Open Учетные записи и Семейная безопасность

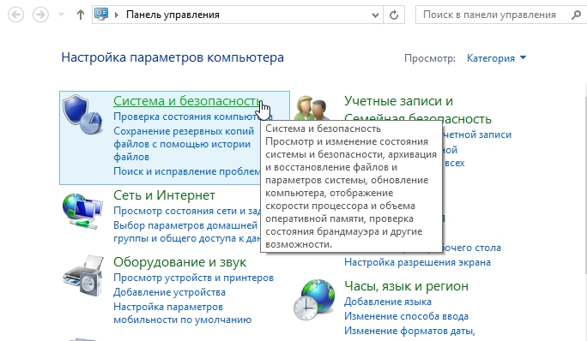tap(417, 110)
